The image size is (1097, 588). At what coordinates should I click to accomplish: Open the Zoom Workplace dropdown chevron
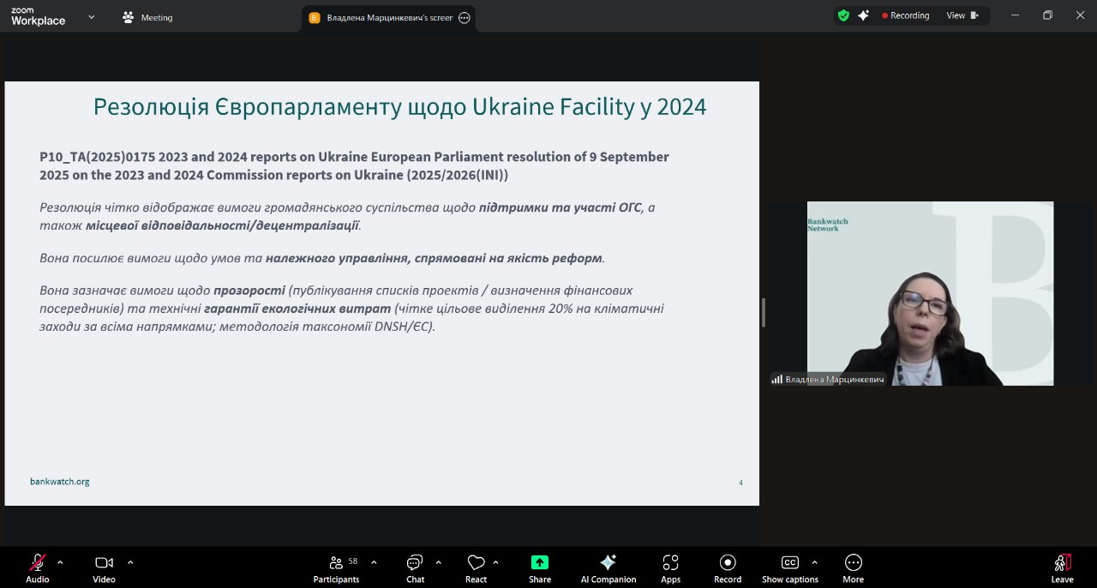tap(92, 16)
